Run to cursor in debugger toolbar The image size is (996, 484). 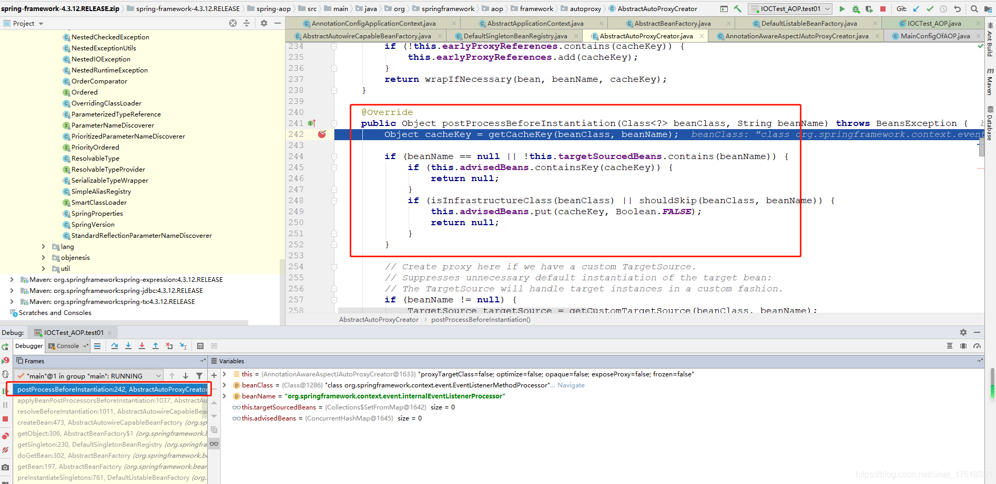click(183, 346)
